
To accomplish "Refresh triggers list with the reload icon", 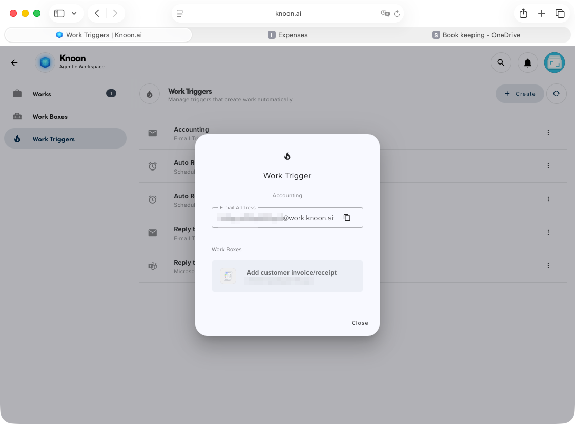I will pos(557,94).
